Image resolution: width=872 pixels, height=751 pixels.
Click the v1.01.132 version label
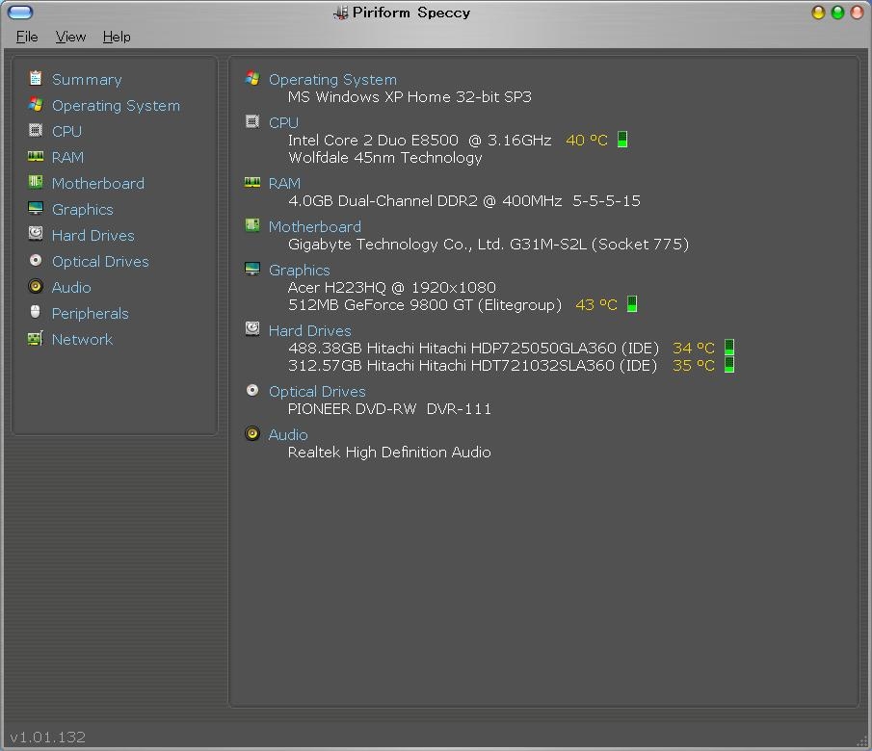coord(48,737)
